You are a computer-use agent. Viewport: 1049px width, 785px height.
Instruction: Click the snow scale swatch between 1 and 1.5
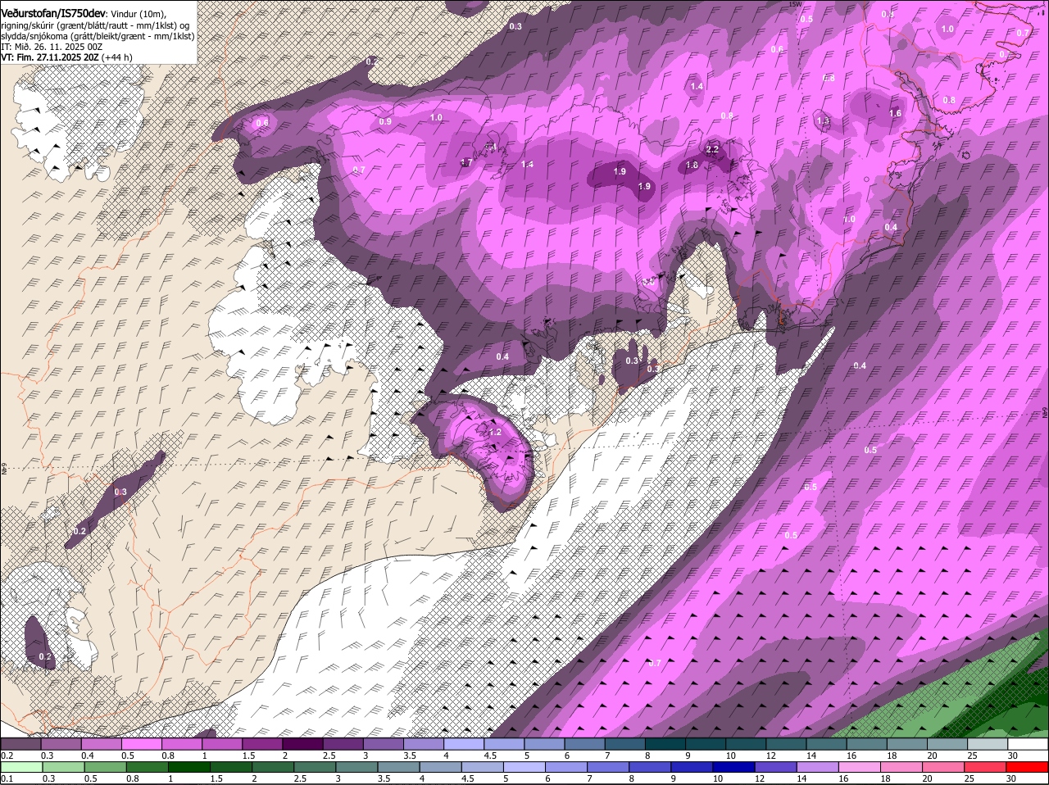(x=221, y=744)
